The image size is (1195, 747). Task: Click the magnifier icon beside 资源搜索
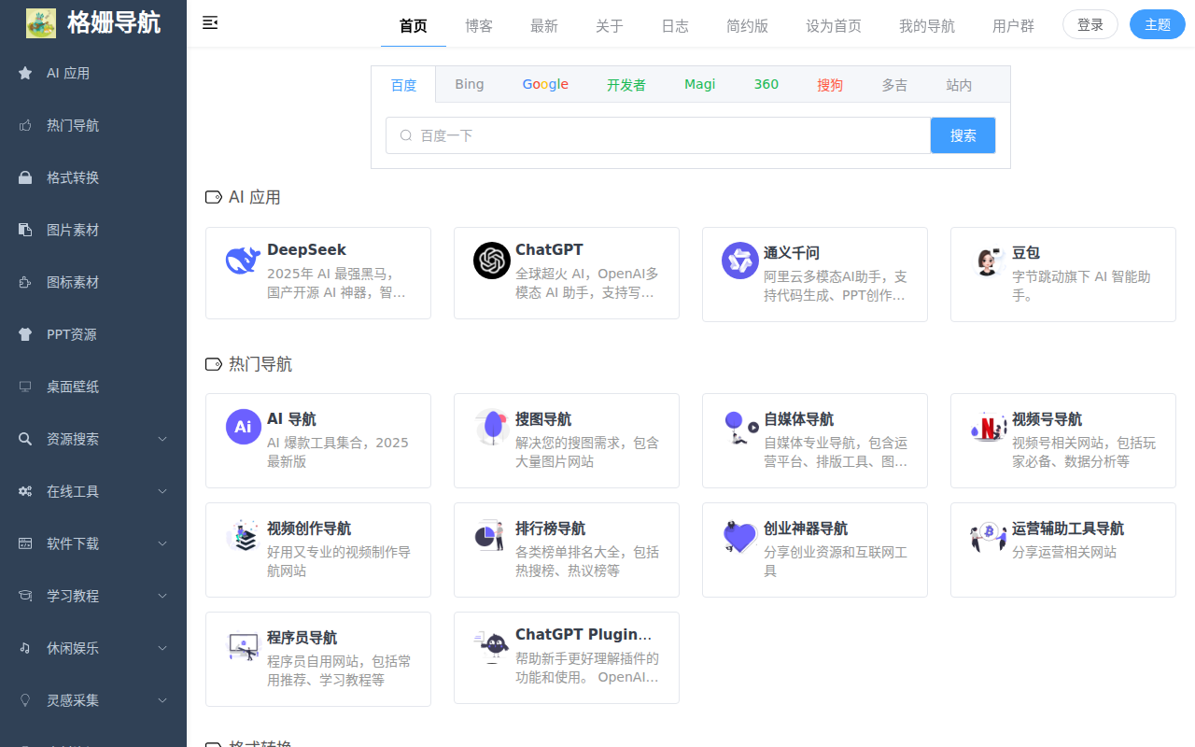(x=25, y=439)
